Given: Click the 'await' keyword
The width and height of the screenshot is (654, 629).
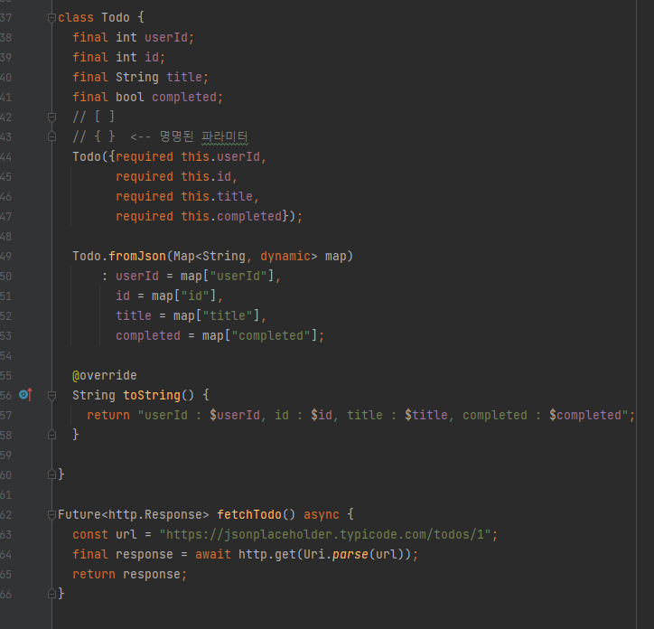Looking at the screenshot, I should click(212, 555).
